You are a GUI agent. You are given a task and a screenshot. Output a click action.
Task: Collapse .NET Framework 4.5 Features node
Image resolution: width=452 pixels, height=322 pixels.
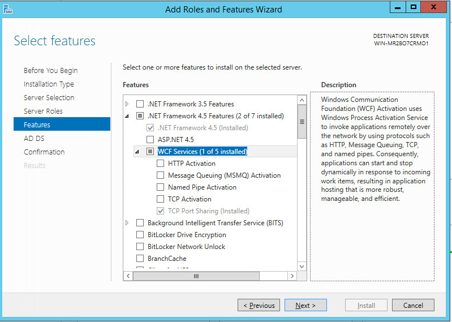click(x=127, y=116)
